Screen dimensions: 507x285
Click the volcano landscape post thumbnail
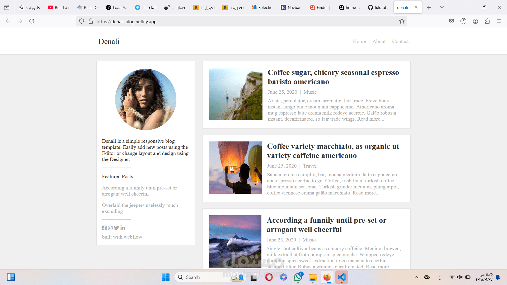[235, 241]
